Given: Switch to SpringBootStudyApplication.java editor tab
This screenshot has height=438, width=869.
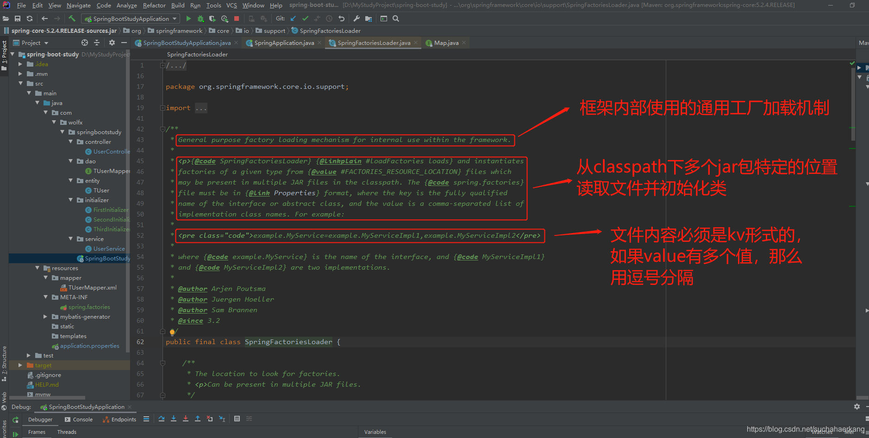Looking at the screenshot, I should (187, 43).
